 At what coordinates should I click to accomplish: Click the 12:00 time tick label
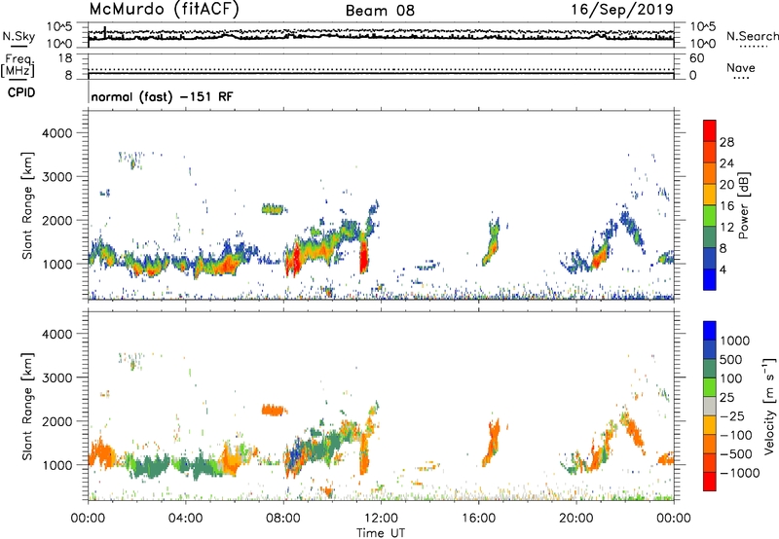[381, 519]
